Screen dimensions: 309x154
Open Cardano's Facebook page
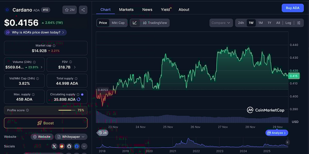coord(77,146)
